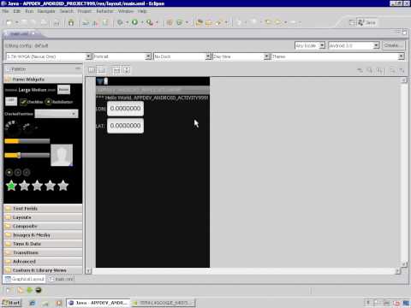Click the first filled star in RatingBar
Screen dimensions: 411x308
click(11, 186)
